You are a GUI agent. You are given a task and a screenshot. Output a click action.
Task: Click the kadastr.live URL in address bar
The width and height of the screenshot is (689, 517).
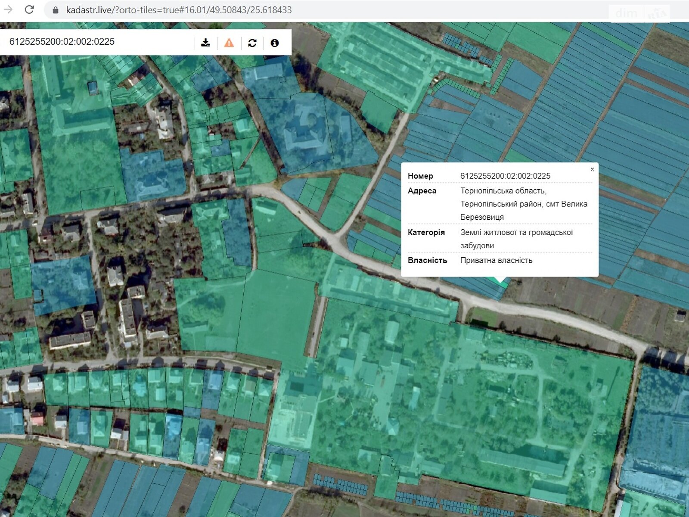pyautogui.click(x=179, y=10)
